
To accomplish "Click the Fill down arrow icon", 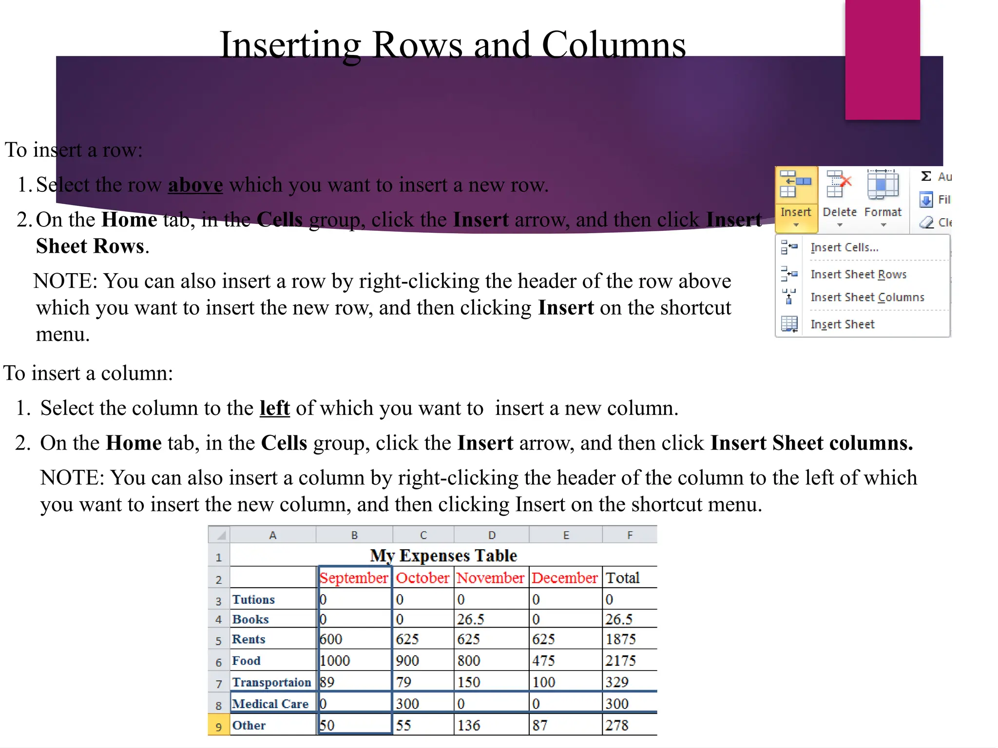I will tap(926, 200).
